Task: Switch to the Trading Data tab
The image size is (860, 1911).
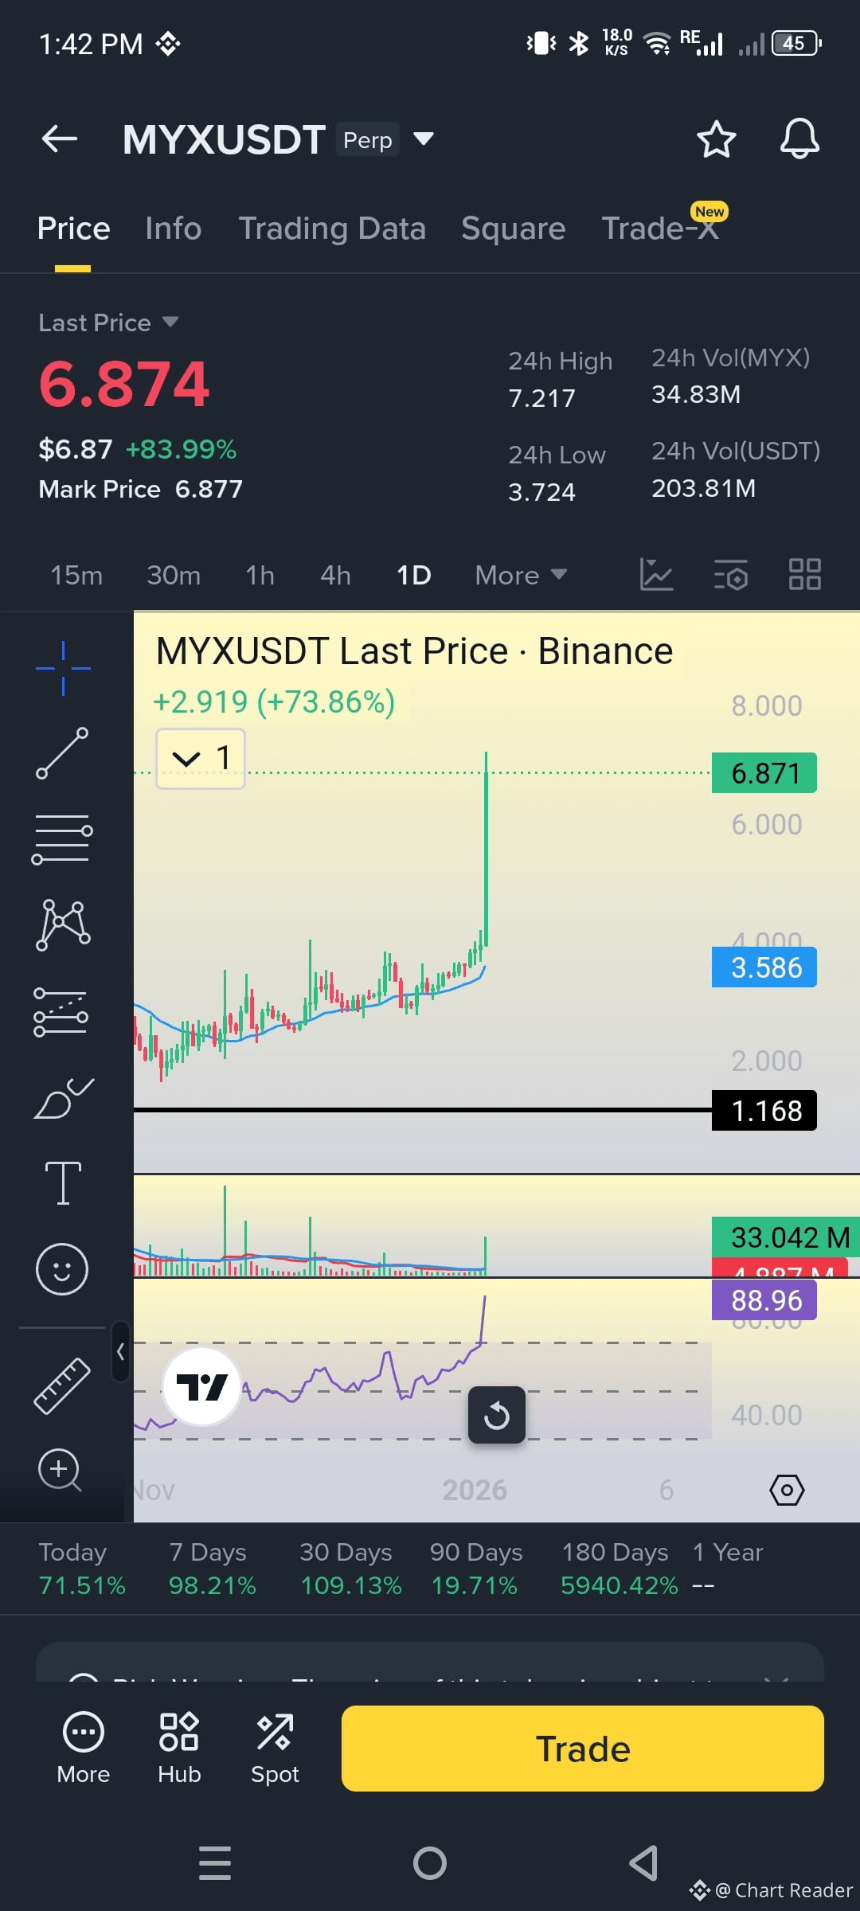Action: point(332,229)
